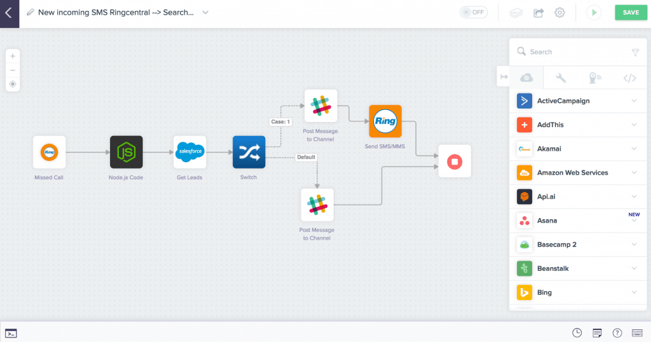The height and width of the screenshot is (342, 651).
Task: Open the Salesforce Get Leads node
Action: 189,152
